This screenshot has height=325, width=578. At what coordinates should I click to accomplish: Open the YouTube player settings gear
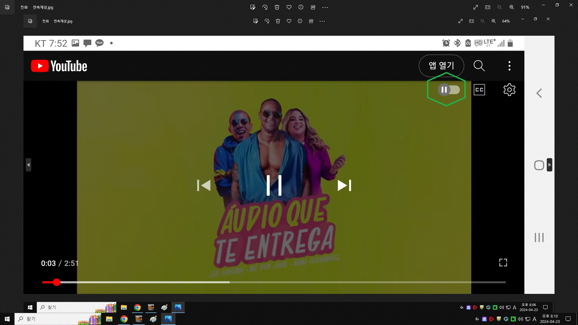(509, 90)
